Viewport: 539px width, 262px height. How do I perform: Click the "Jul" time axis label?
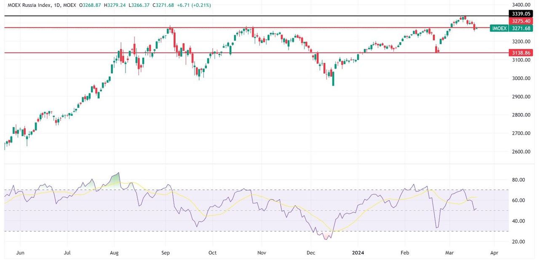pos(67,253)
